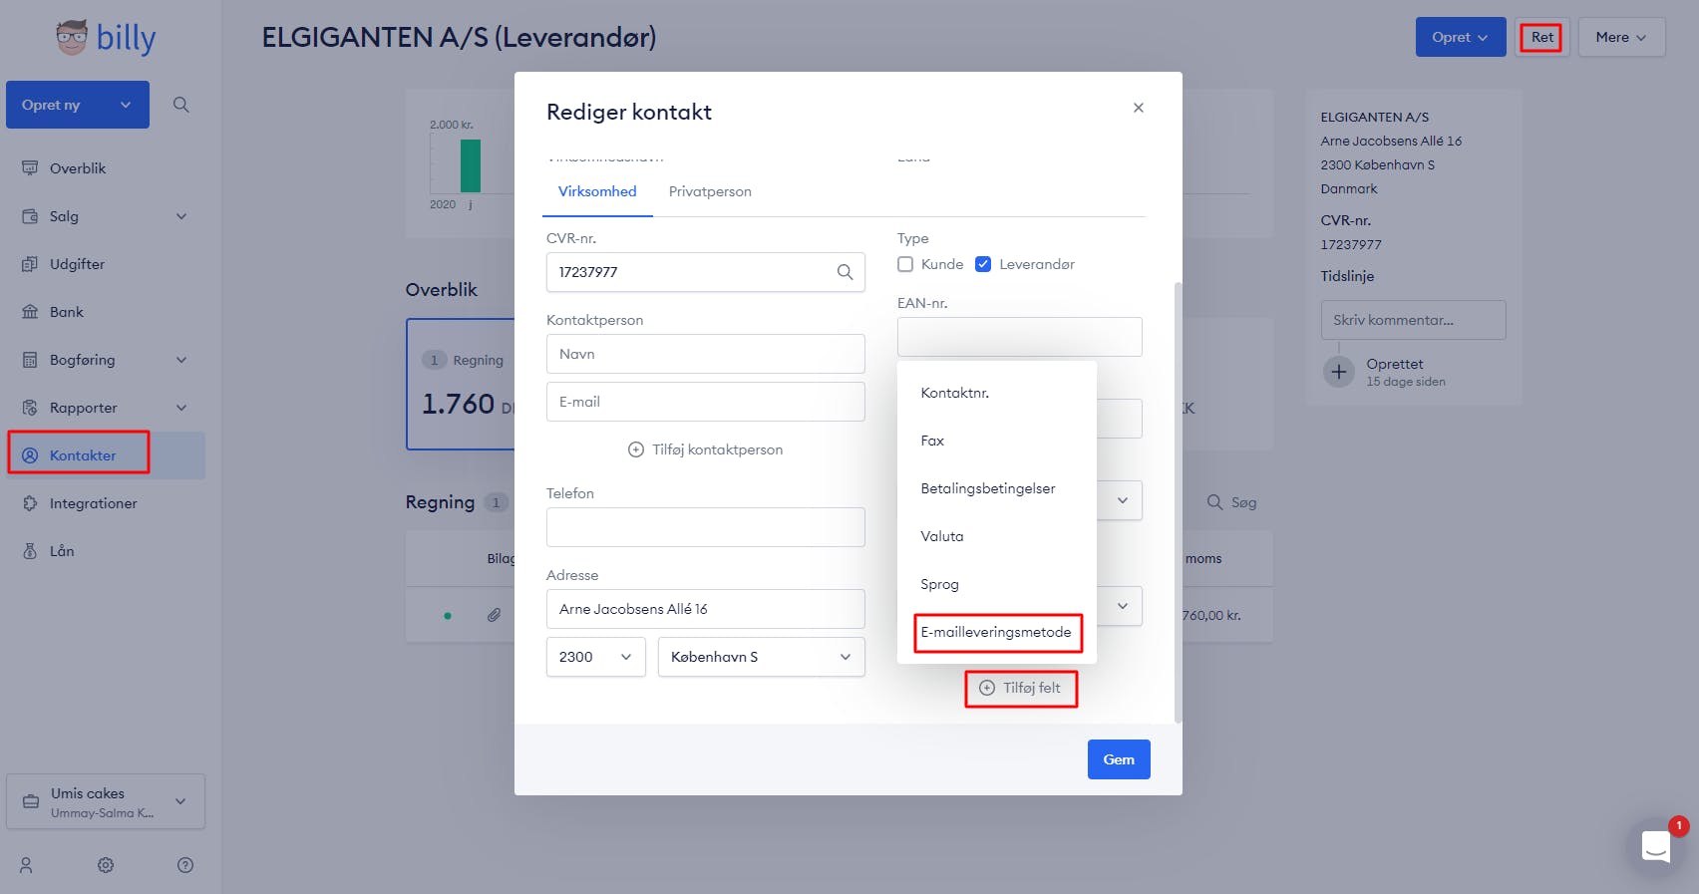Untick the Leverandør checkbox
This screenshot has width=1699, height=894.
(983, 264)
